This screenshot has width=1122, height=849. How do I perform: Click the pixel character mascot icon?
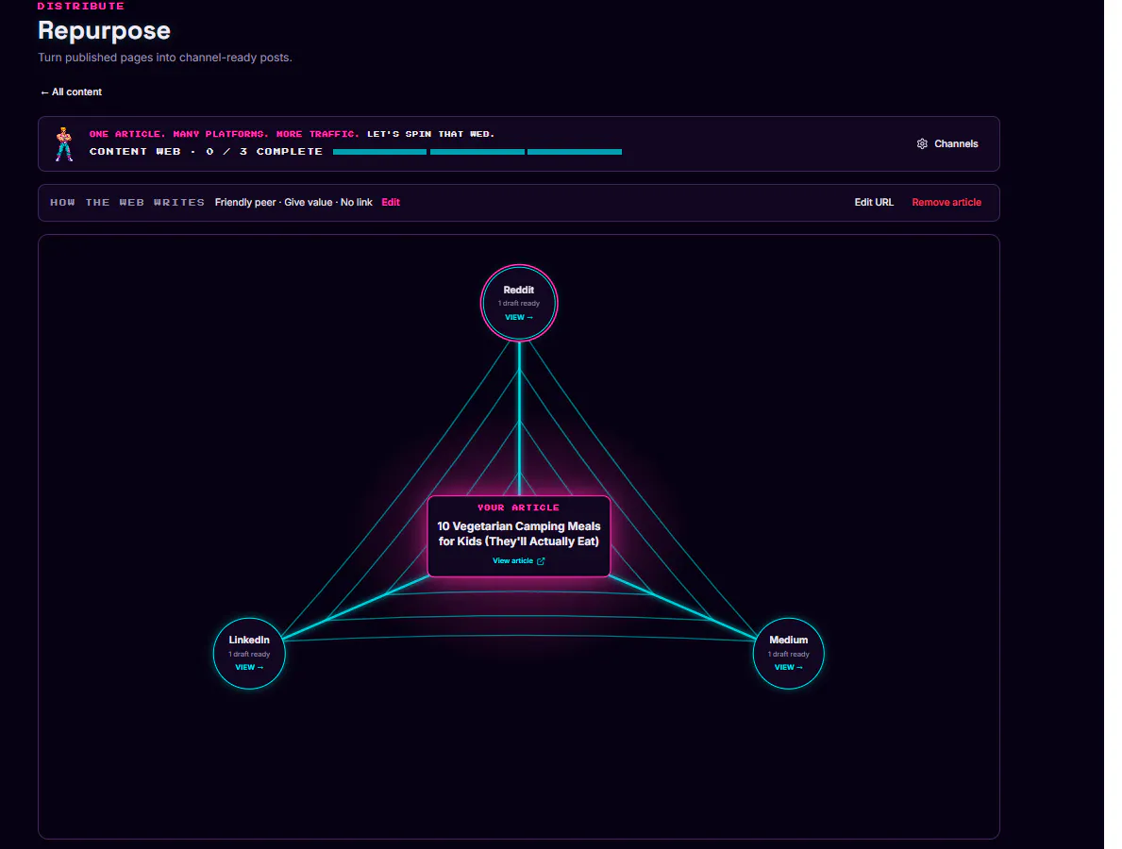64,143
